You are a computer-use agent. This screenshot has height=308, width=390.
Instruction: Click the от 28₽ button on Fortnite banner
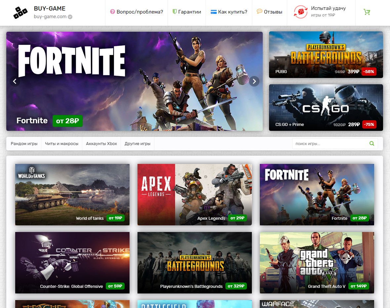coord(67,121)
